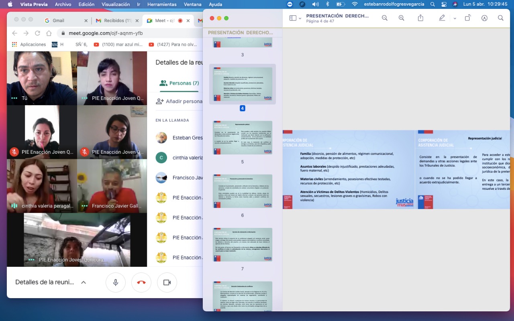The height and width of the screenshot is (321, 514).
Task: Go forward in Chrome
Action: click(26, 33)
